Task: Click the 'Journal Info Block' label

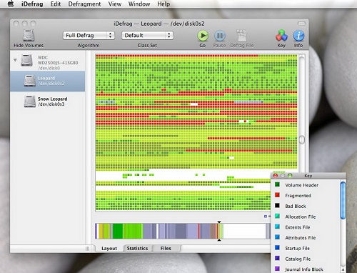Action: tap(304, 269)
